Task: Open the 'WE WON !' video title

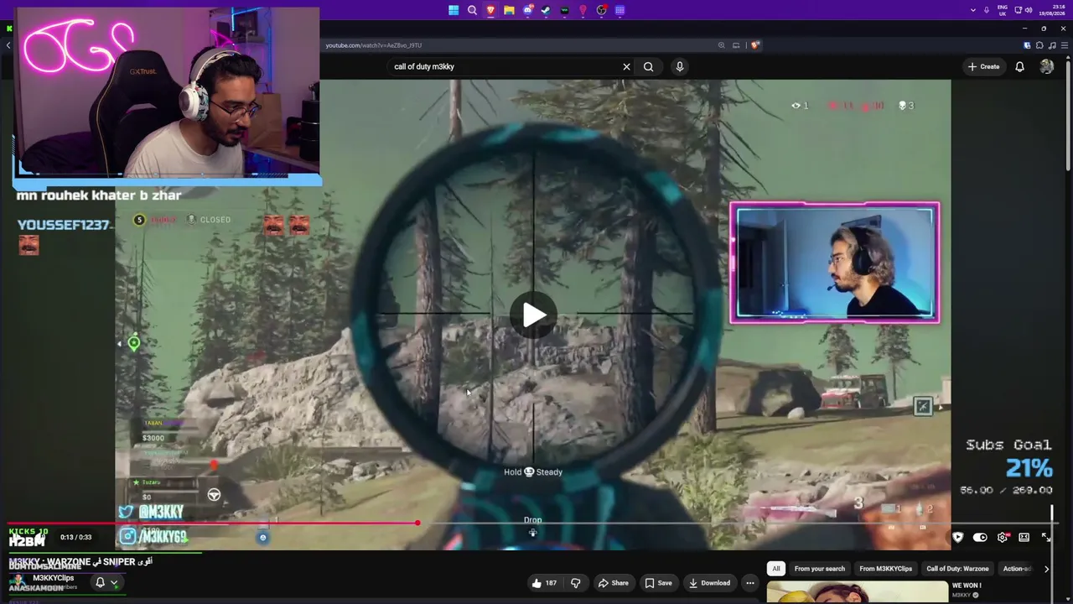Action: click(x=967, y=586)
